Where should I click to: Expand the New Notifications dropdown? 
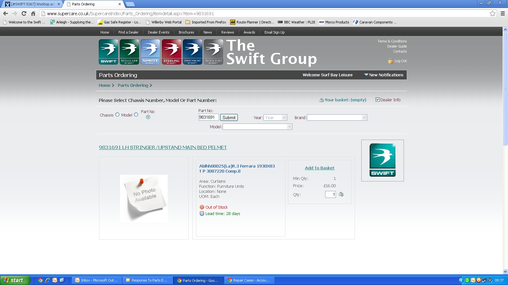click(x=384, y=75)
